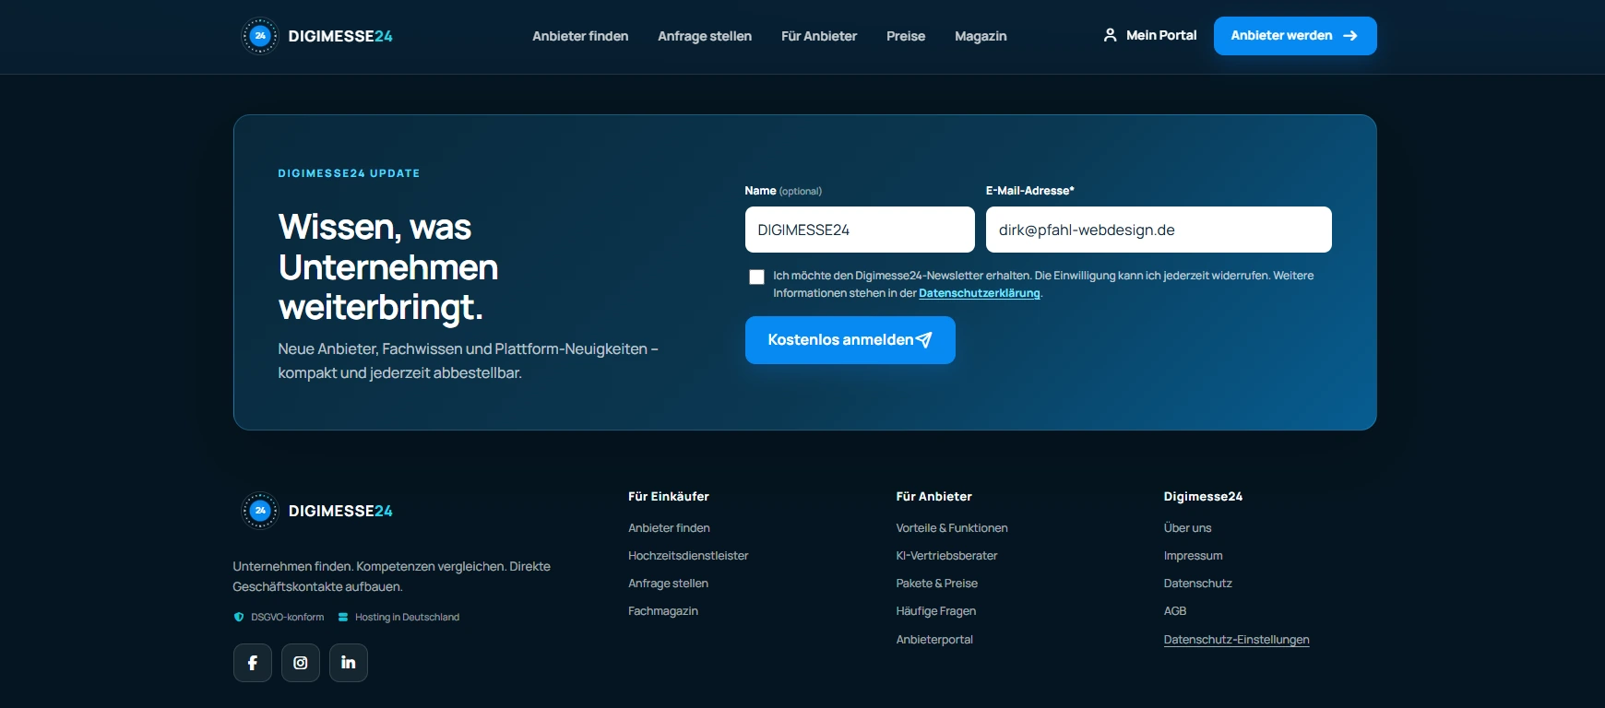Screen dimensions: 1605x708
Task: Open the LinkedIn social page
Action: 349,663
